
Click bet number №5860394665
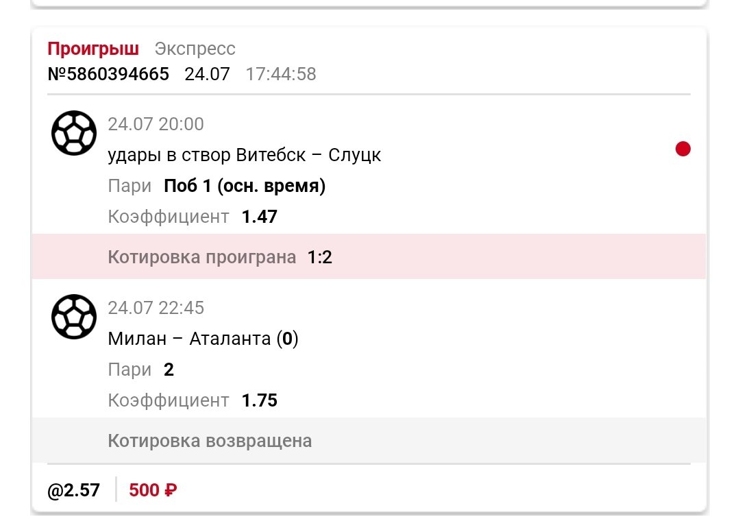tap(108, 74)
